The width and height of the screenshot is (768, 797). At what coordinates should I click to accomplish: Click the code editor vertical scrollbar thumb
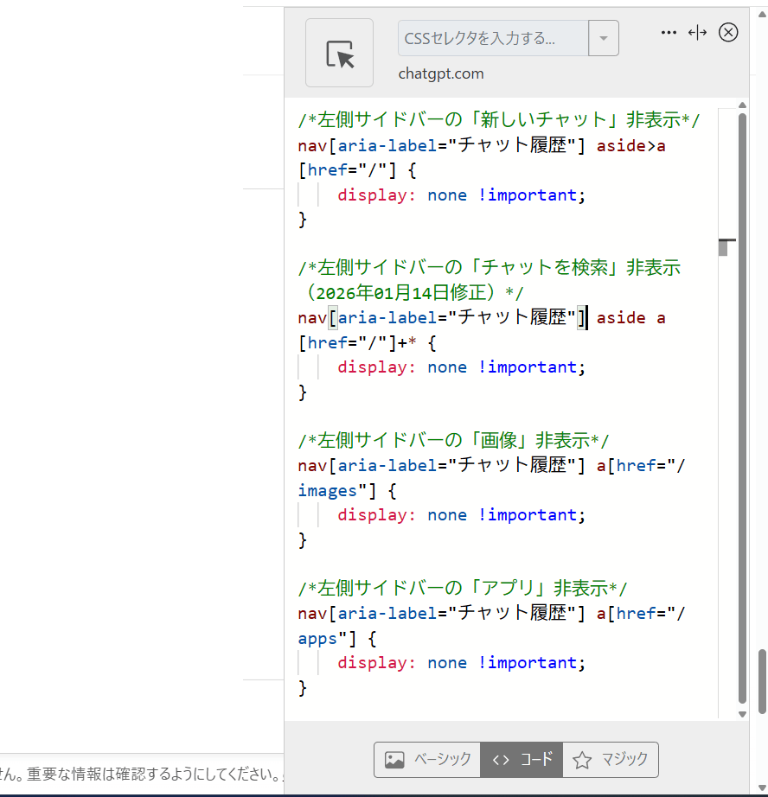pyautogui.click(x=742, y=406)
